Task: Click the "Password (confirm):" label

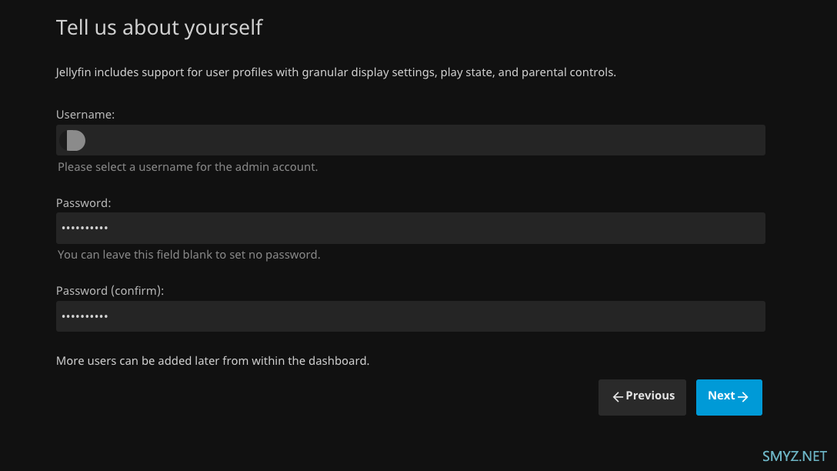Action: tap(110, 291)
